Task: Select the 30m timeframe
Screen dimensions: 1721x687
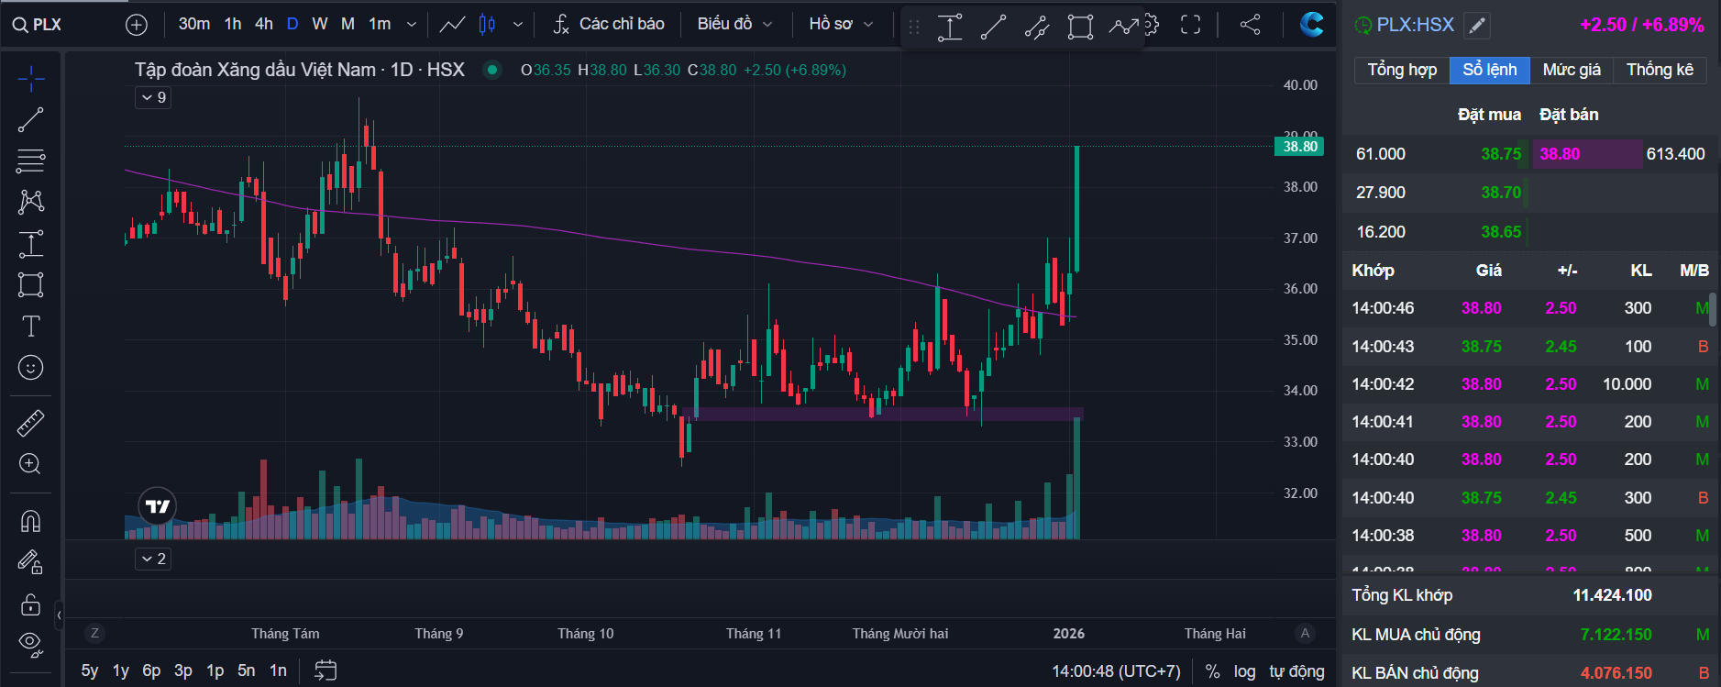Action: [x=194, y=24]
